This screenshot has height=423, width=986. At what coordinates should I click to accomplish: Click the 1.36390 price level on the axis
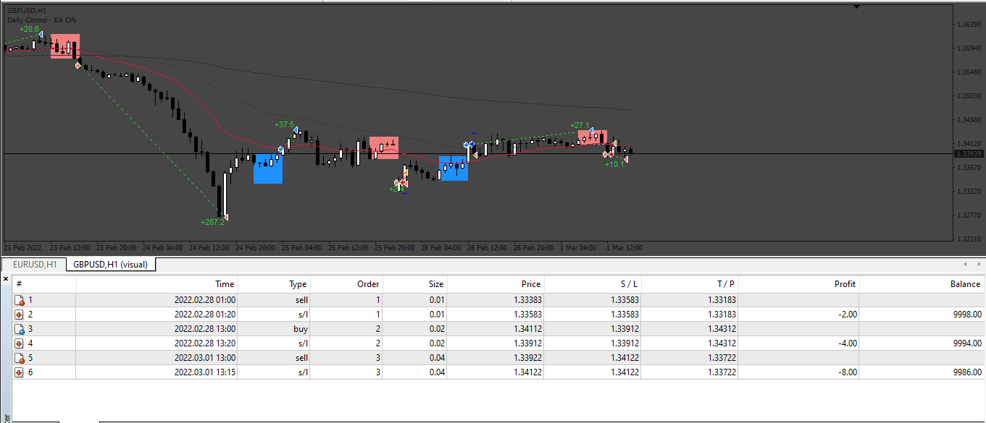point(969,25)
